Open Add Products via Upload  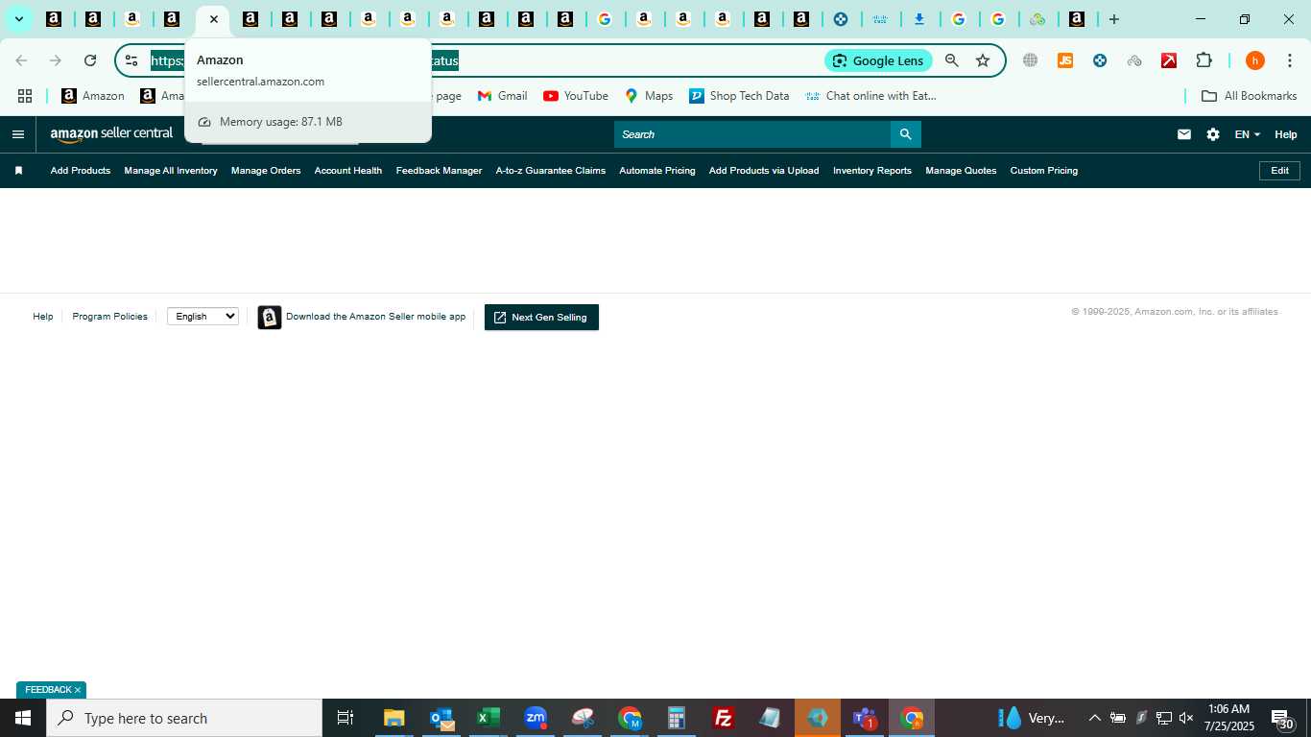pos(764,171)
